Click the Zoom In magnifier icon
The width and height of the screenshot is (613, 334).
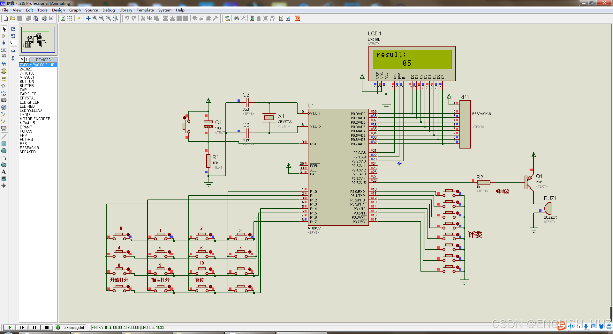(95, 18)
